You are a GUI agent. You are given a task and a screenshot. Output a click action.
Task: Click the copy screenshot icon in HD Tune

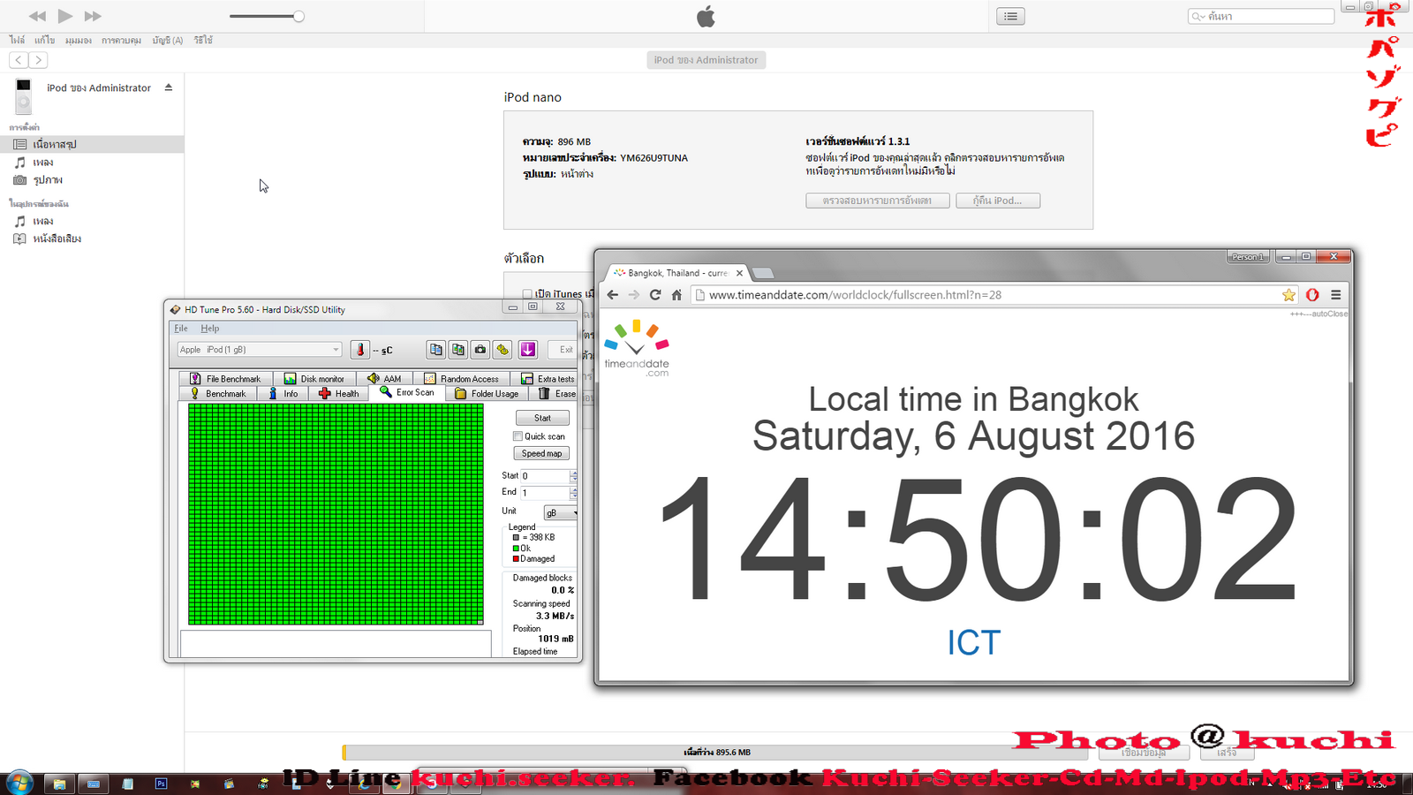pos(457,350)
